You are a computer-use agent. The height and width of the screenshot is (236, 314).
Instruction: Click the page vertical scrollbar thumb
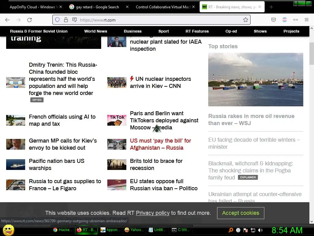[312, 53]
